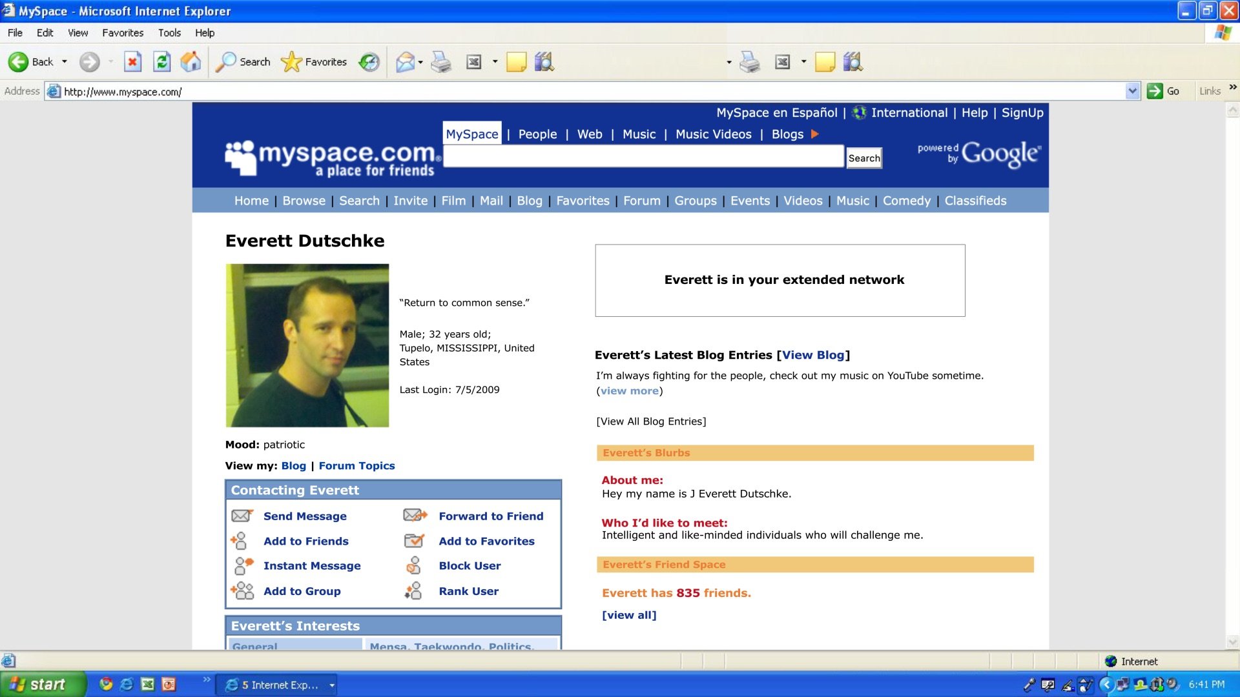
Task: Click the view more blog link
Action: pos(630,391)
